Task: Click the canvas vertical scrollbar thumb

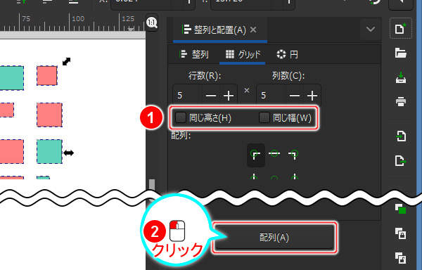Action: [x=152, y=185]
